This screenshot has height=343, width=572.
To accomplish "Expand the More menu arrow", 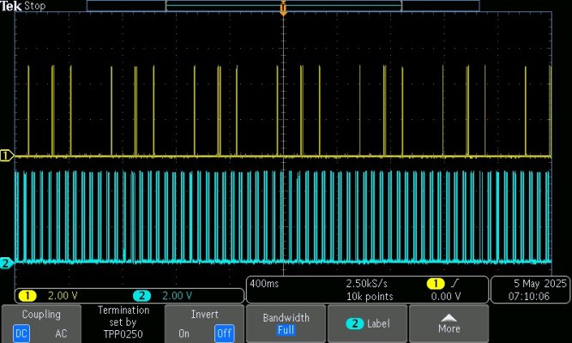I will coord(449,323).
